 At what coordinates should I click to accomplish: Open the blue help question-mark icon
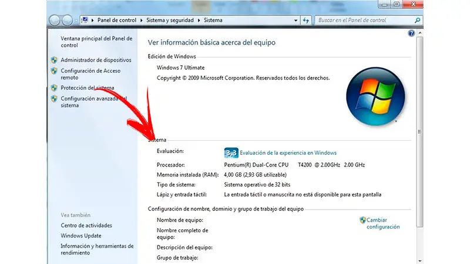coord(411,33)
